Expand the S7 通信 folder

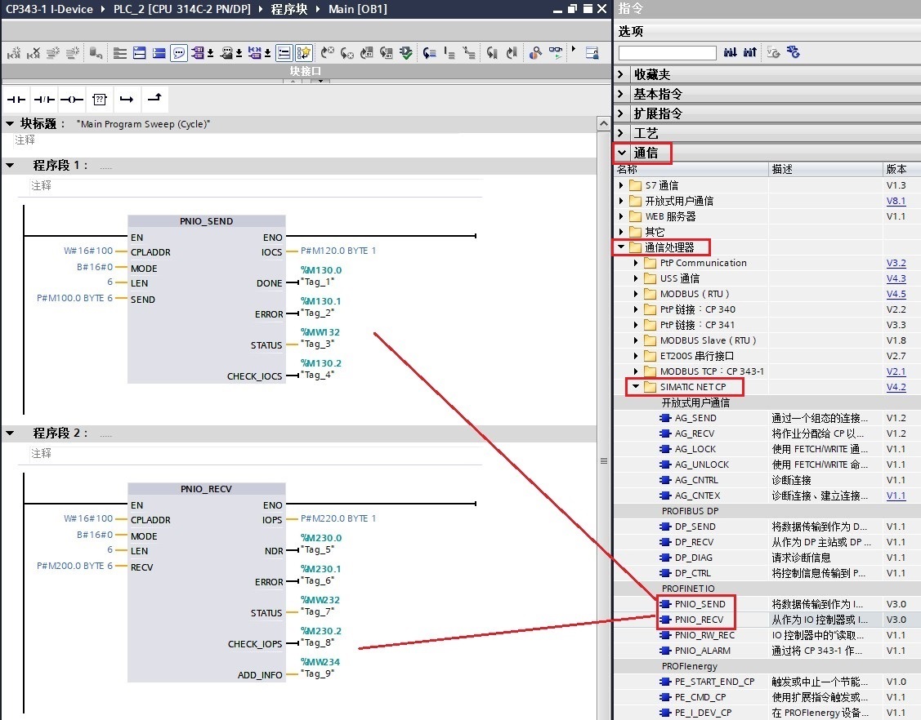(x=621, y=184)
